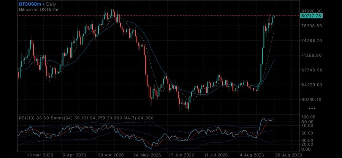Click price scale level 64229.00
The width and height of the screenshot is (342, 158).
pyautogui.click(x=312, y=85)
